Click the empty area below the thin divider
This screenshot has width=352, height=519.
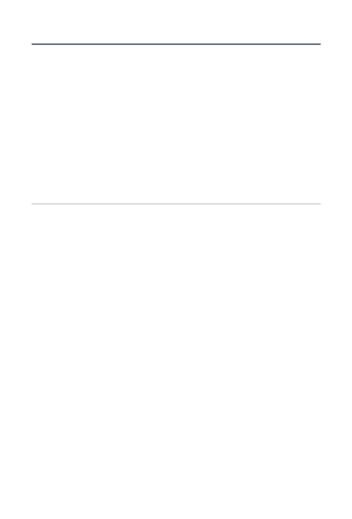coord(176,361)
